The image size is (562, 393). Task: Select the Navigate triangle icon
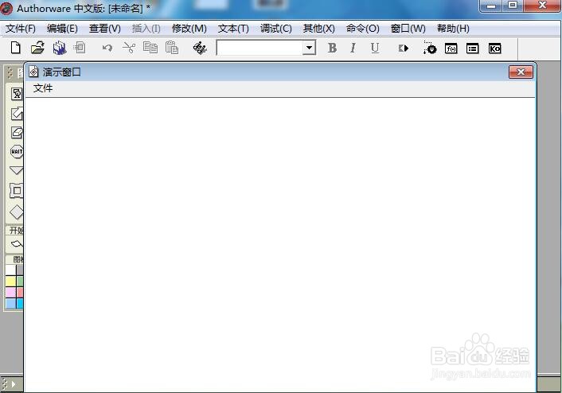(x=17, y=170)
